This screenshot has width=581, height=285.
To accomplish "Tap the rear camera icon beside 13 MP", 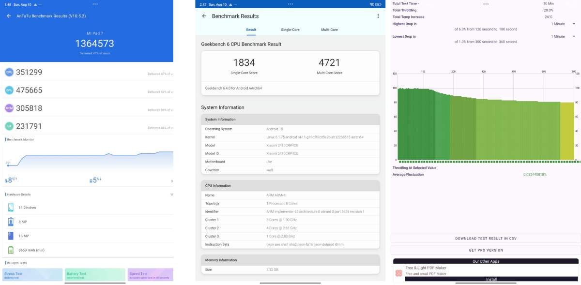I will [x=11, y=236].
